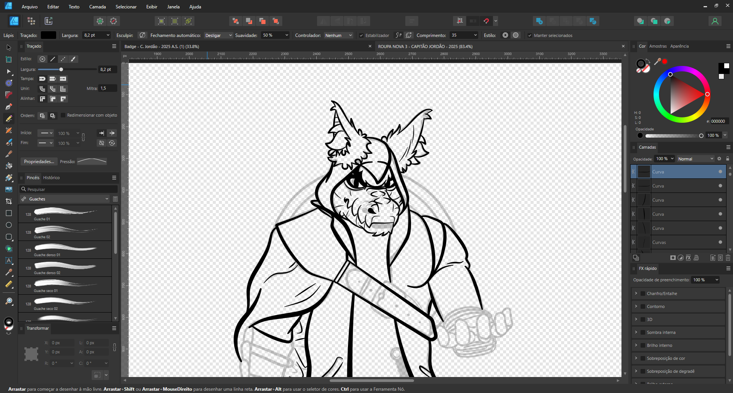Image resolution: width=733 pixels, height=393 pixels.
Task: Select the Crop tool
Action: click(9, 201)
